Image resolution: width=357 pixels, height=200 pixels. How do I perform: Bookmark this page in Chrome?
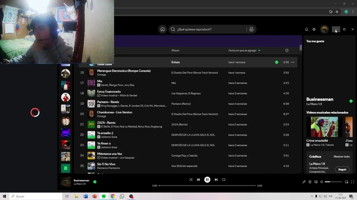point(337,12)
